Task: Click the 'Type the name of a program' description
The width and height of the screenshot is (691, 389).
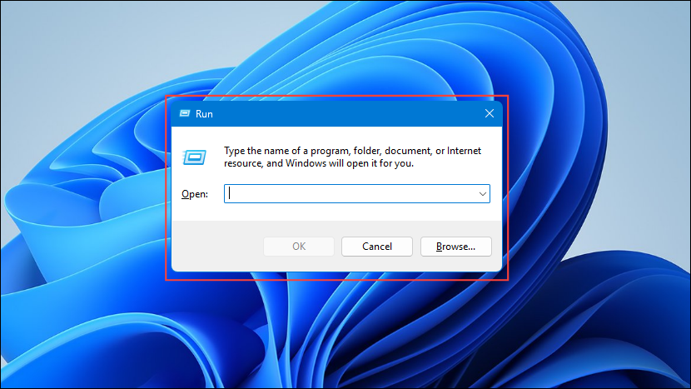Action: 352,157
